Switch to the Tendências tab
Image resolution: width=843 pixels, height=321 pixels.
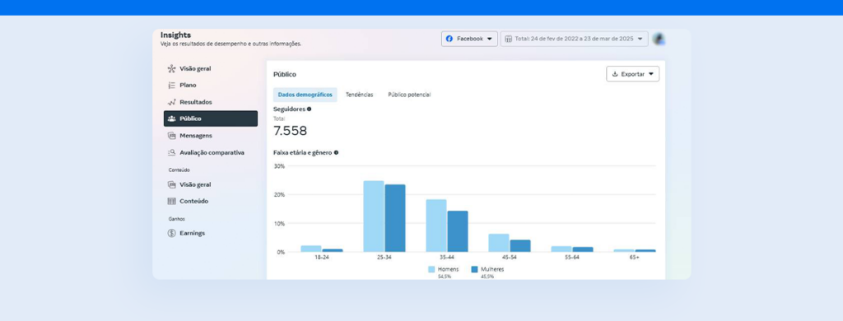[359, 95]
